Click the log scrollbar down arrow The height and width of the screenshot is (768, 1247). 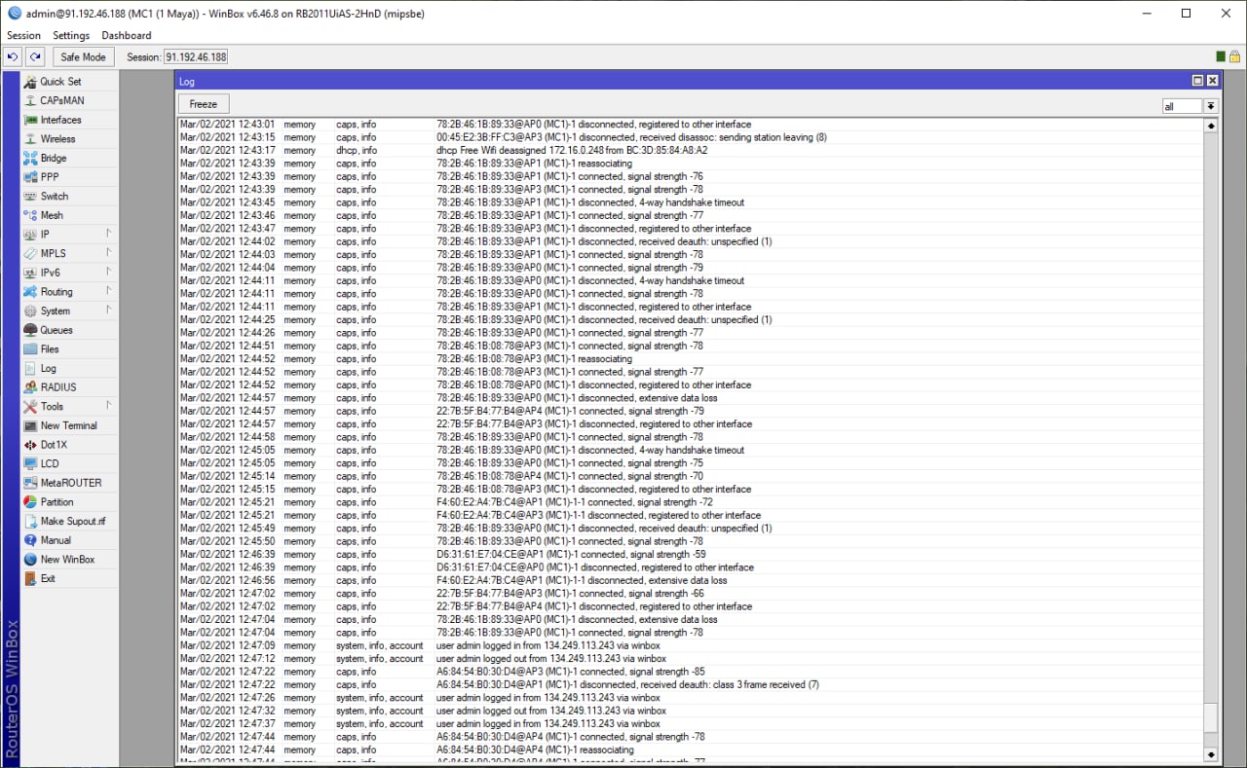tap(1211, 754)
